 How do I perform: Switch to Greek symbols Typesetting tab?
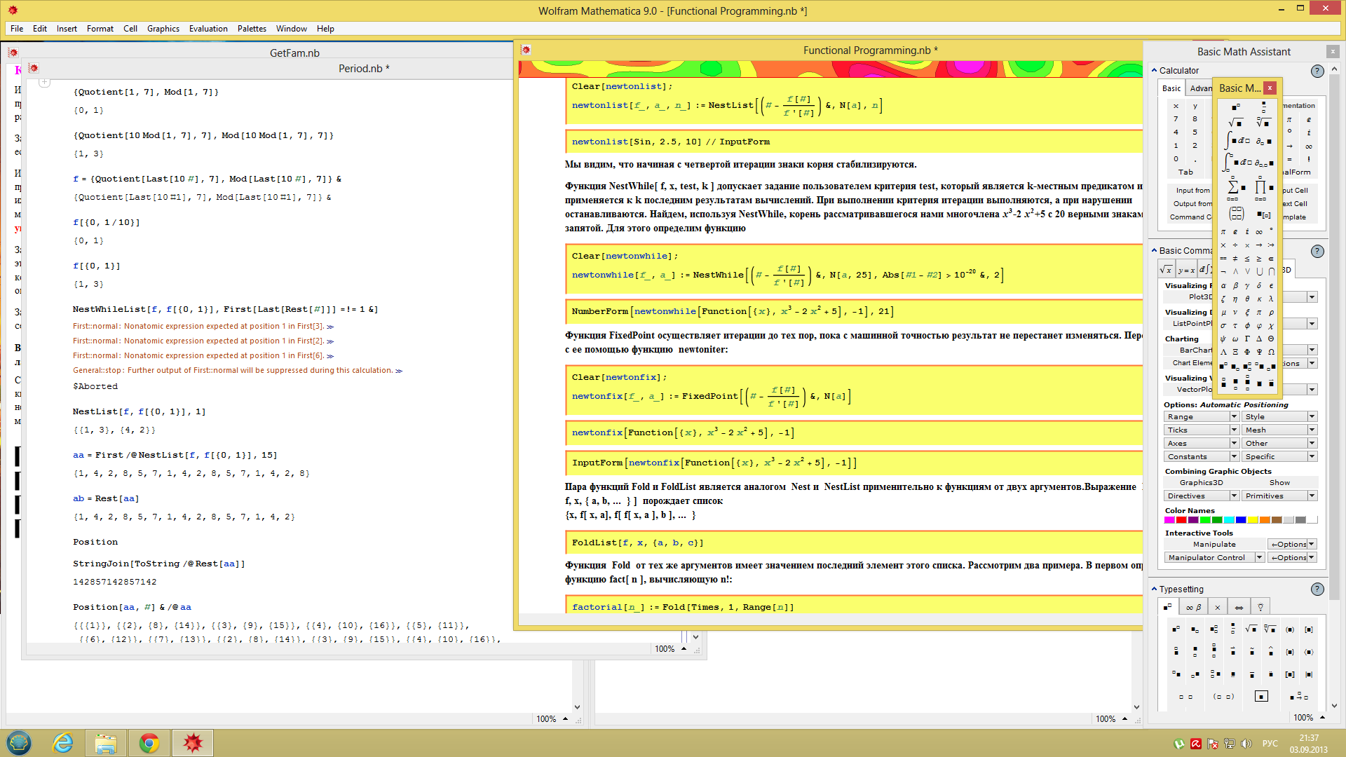pos(1193,607)
